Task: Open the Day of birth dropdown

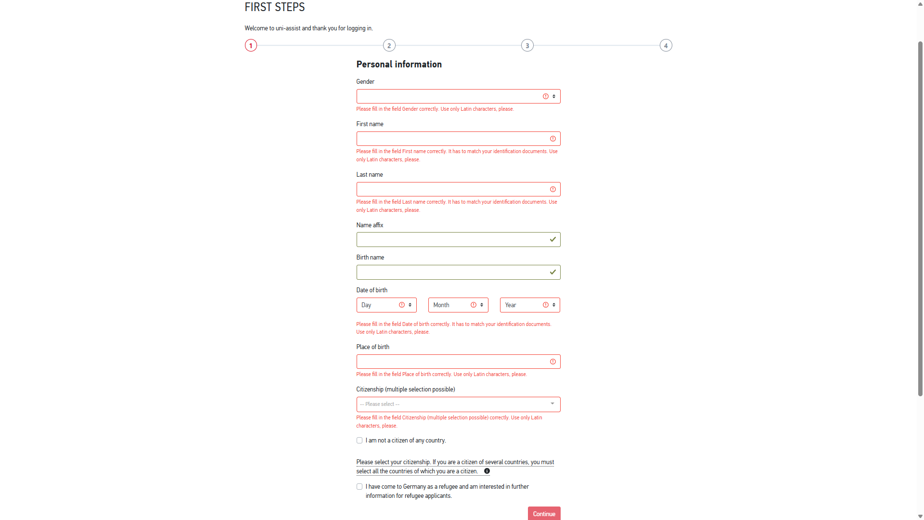Action: 386,305
